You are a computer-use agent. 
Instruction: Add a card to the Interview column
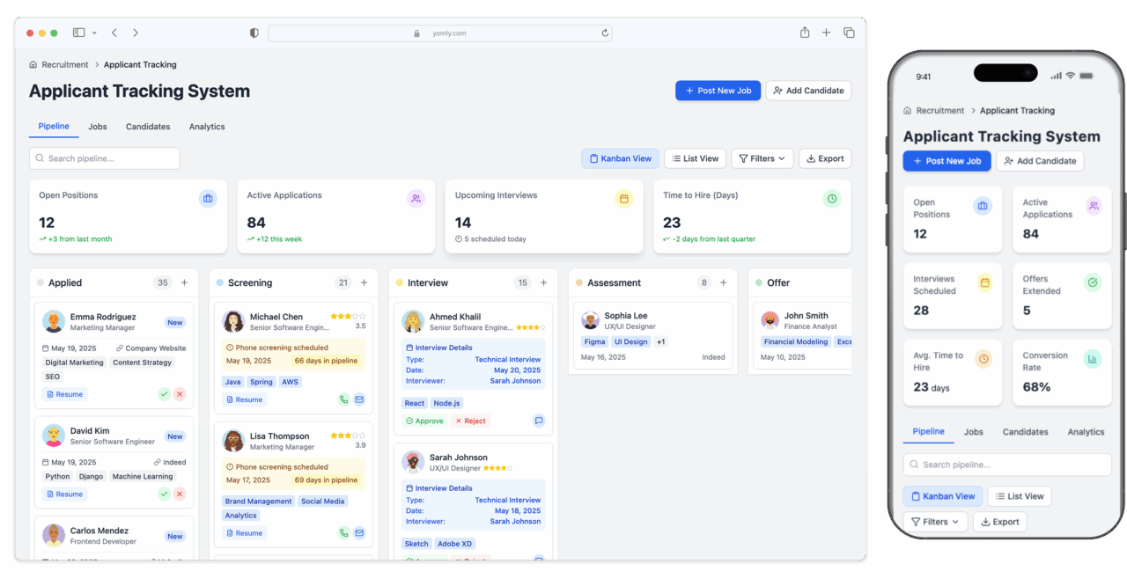543,282
